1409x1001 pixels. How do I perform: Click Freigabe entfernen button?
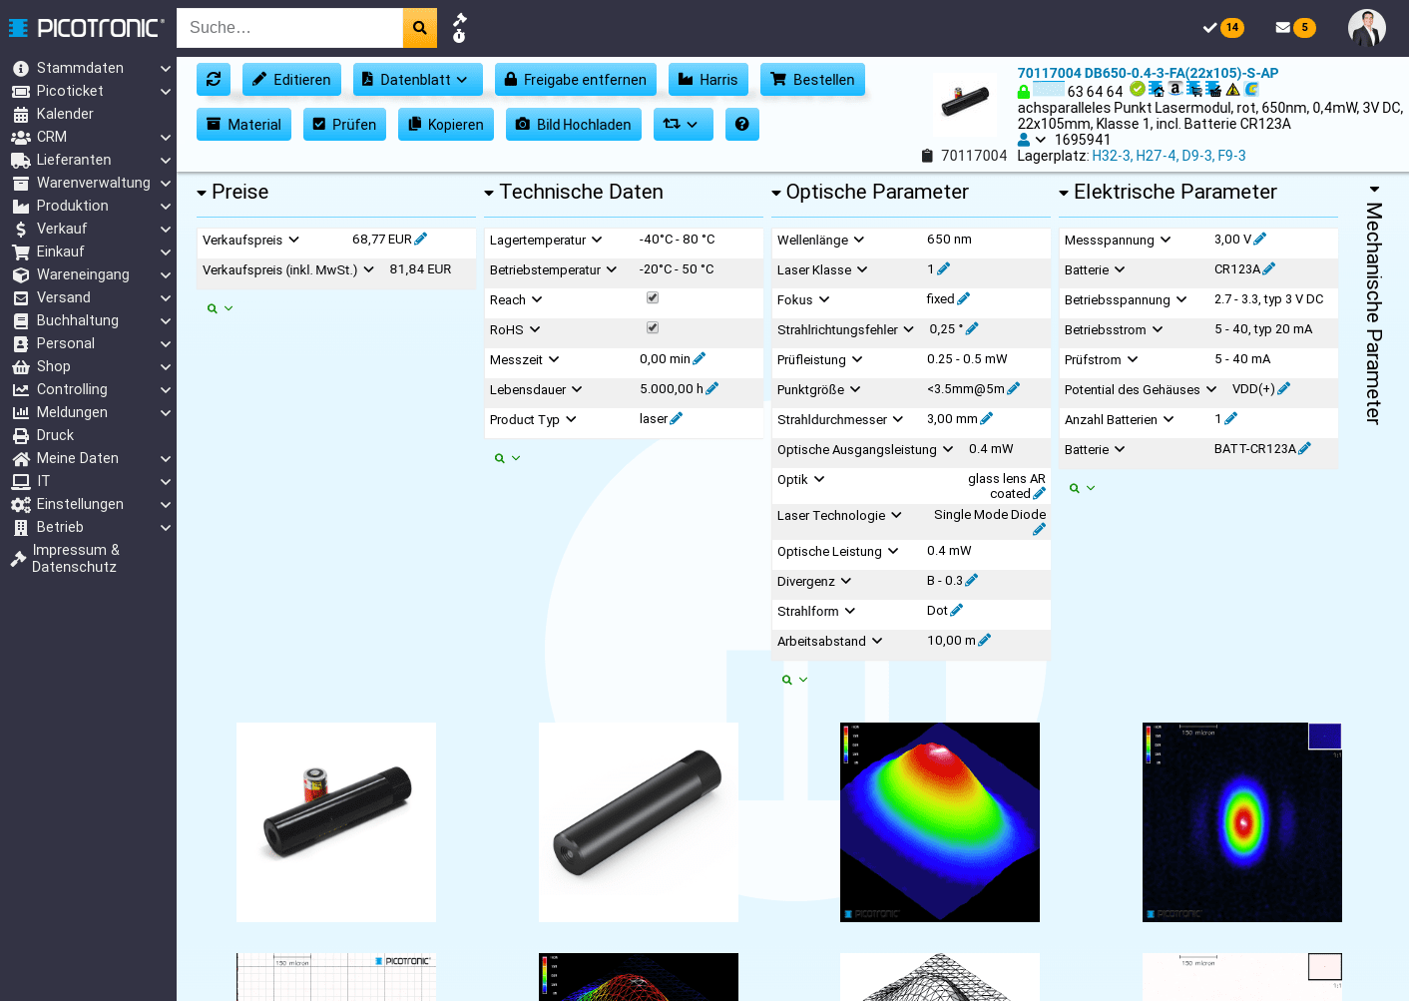(576, 79)
